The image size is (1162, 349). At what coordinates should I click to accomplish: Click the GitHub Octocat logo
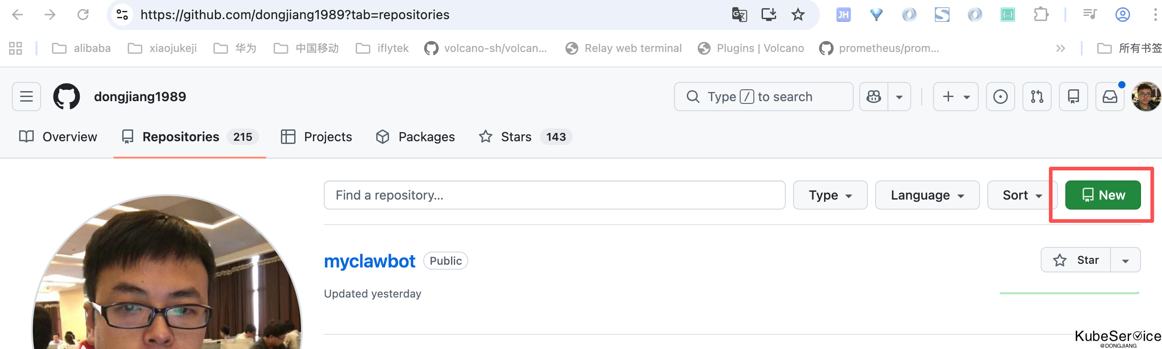coord(67,97)
